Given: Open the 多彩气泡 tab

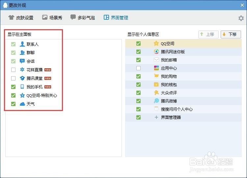Looking at the screenshot, I should 83,18.
